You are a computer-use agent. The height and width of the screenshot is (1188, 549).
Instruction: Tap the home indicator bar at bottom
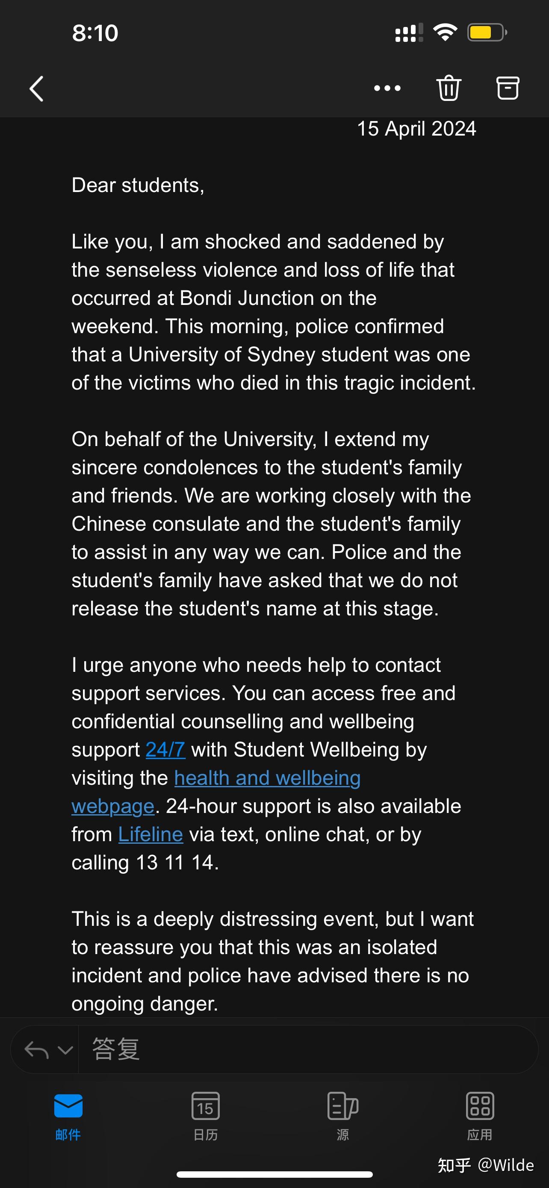point(275,1174)
